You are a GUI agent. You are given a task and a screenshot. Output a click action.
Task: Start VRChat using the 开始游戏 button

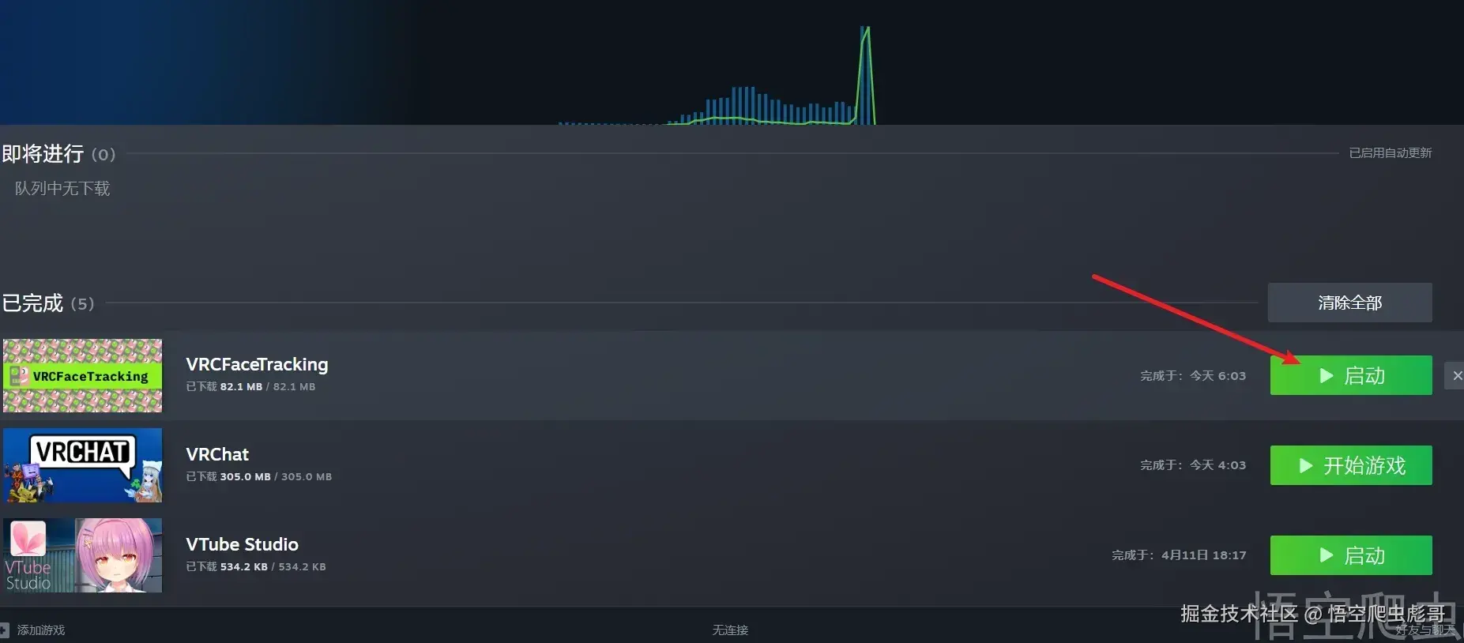coord(1351,465)
